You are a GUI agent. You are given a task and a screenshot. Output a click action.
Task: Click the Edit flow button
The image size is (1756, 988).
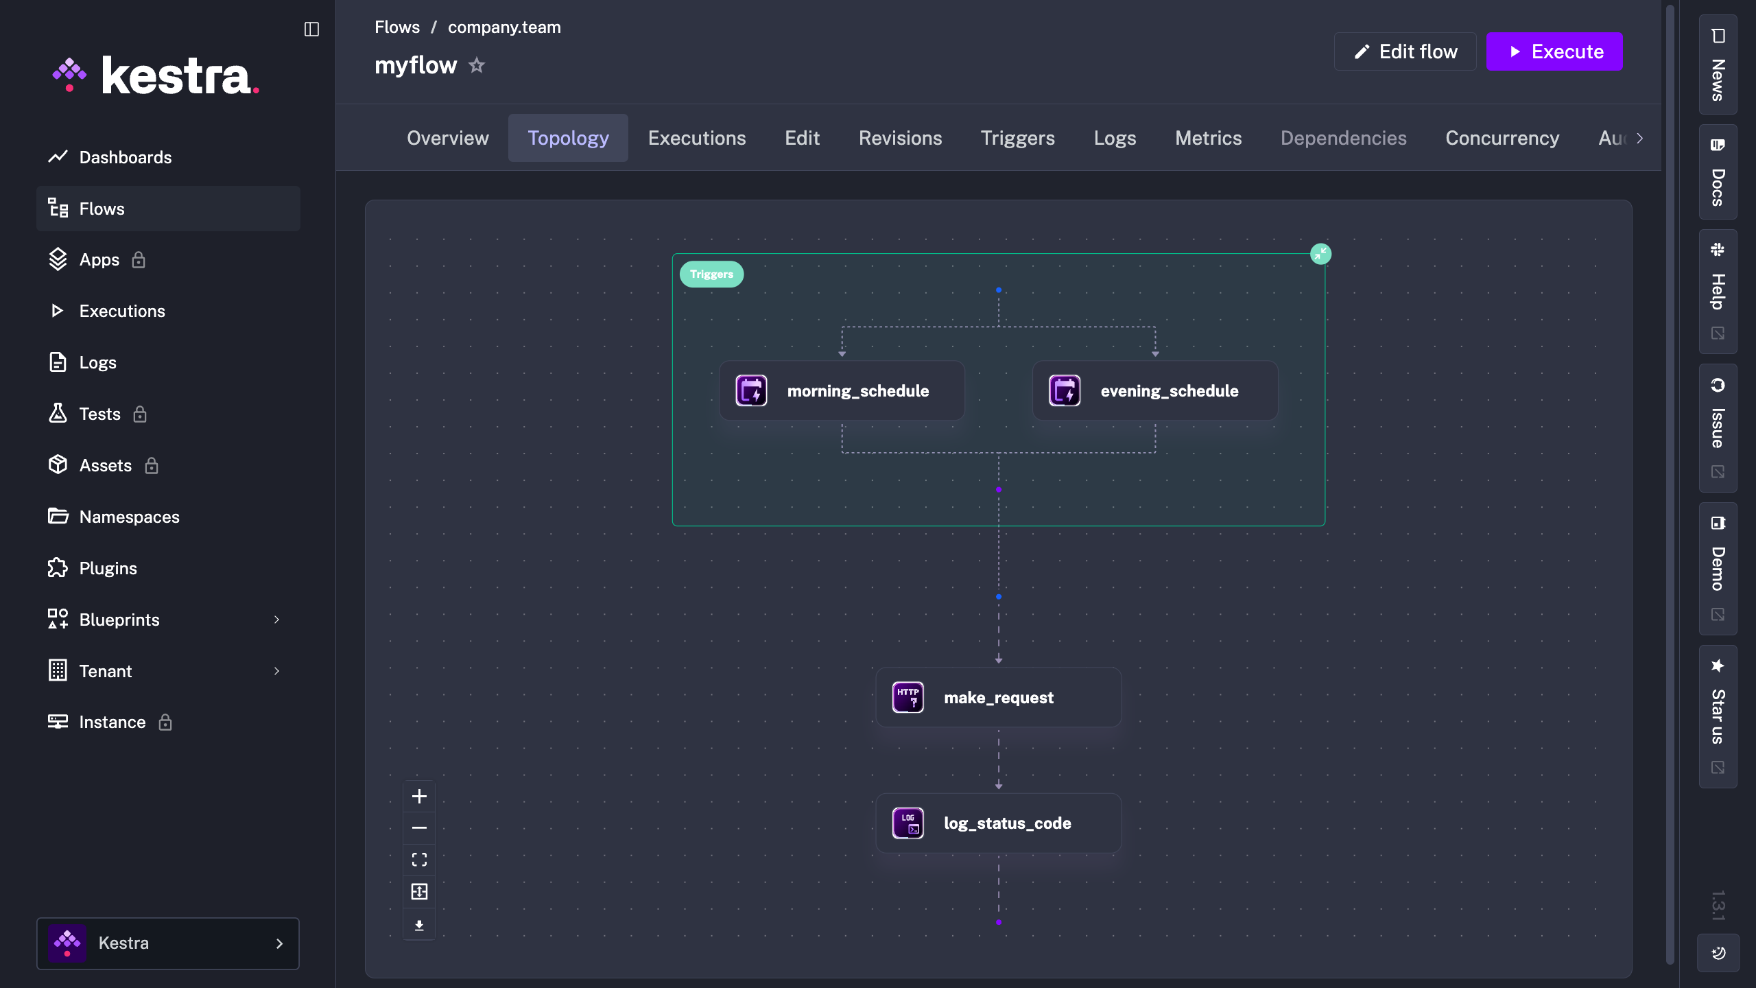(x=1405, y=51)
